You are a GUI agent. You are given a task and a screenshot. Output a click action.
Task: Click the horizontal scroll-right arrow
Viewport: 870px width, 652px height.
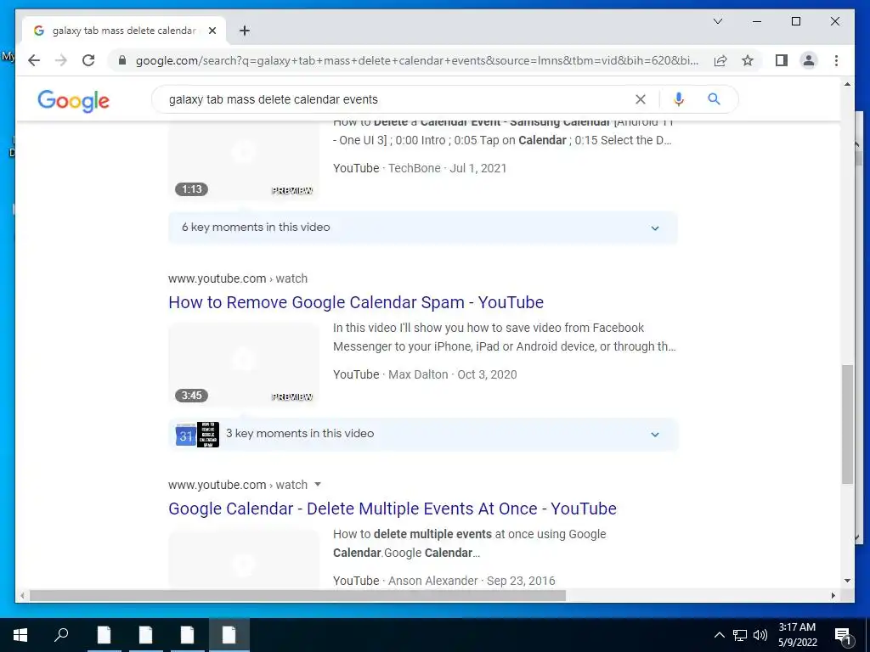pyautogui.click(x=833, y=595)
